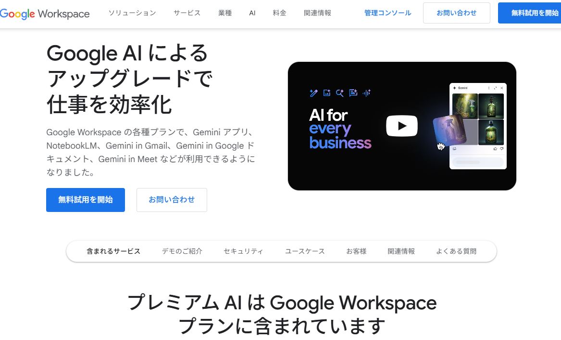
Task: Open the ソリューション menu
Action: [132, 13]
